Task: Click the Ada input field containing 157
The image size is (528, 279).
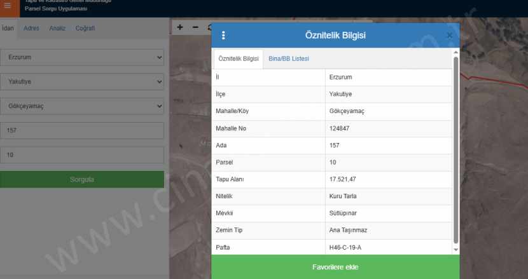Action: click(x=82, y=130)
